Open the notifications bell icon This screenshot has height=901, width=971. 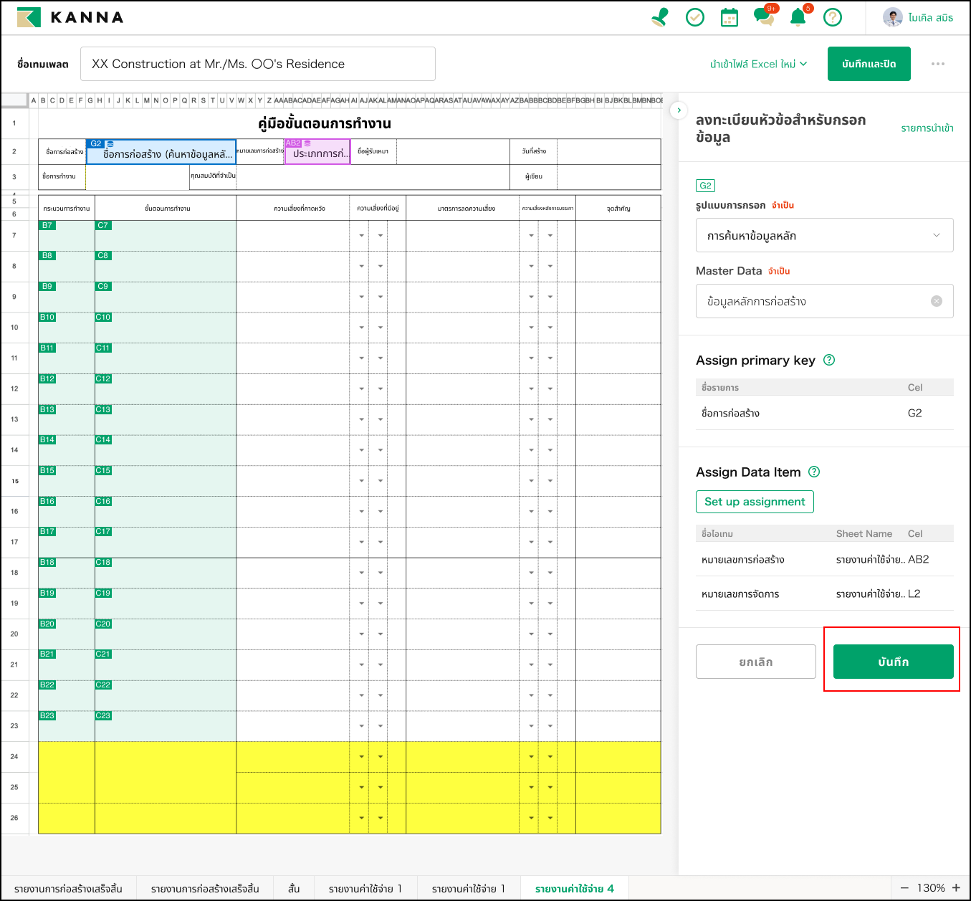798,17
